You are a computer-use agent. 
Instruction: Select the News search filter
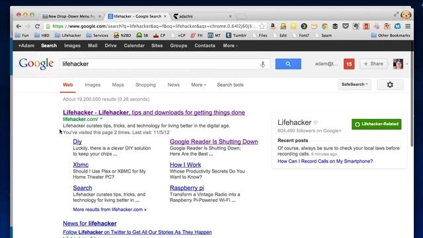coord(173,85)
